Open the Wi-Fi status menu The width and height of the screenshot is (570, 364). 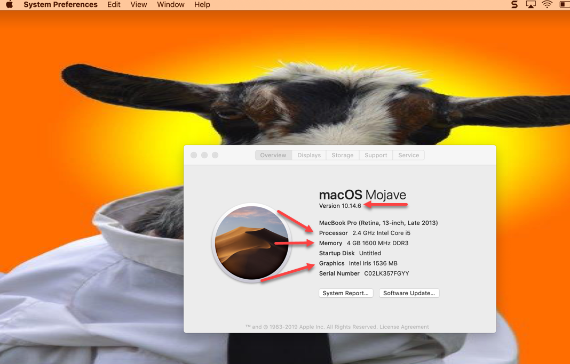point(547,4)
